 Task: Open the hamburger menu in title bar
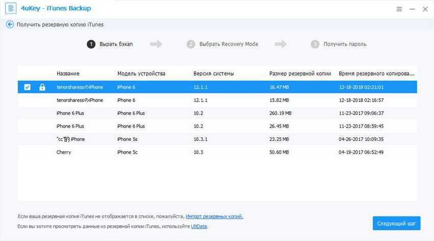(x=399, y=9)
